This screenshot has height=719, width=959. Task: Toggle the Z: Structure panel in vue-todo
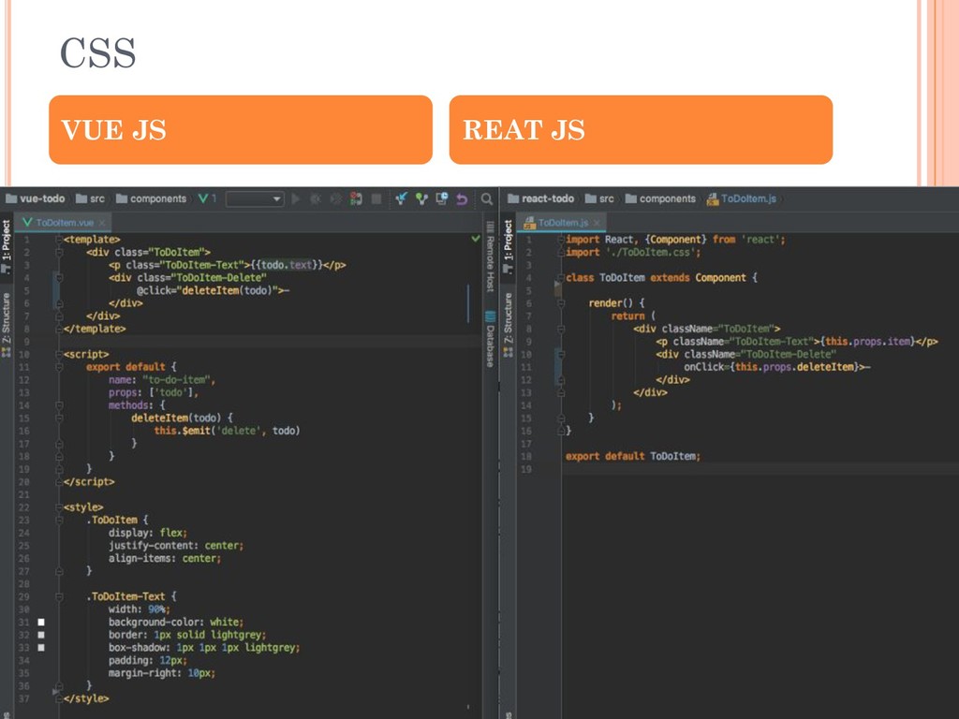(7, 324)
